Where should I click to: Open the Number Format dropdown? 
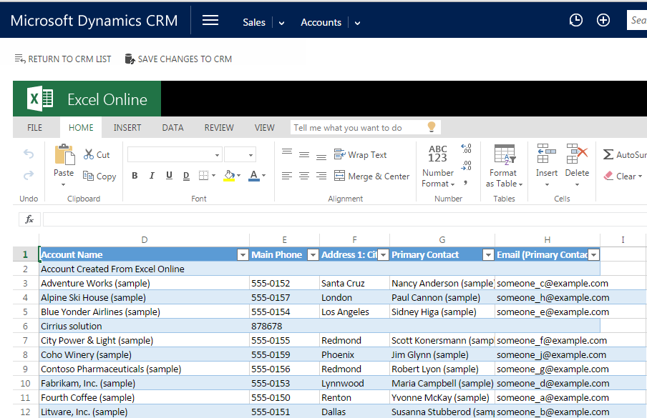[438, 178]
